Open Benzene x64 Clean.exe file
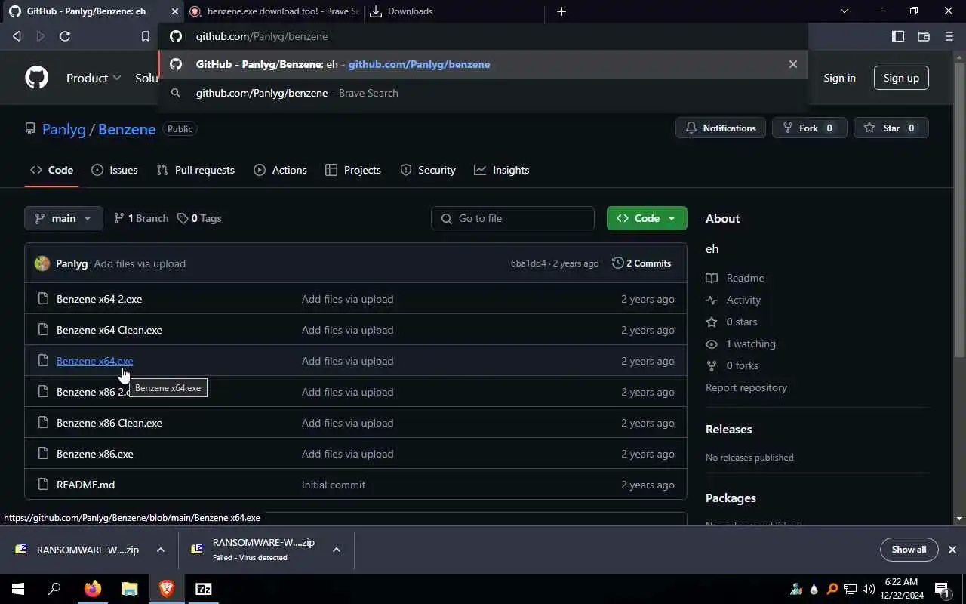 (x=109, y=330)
